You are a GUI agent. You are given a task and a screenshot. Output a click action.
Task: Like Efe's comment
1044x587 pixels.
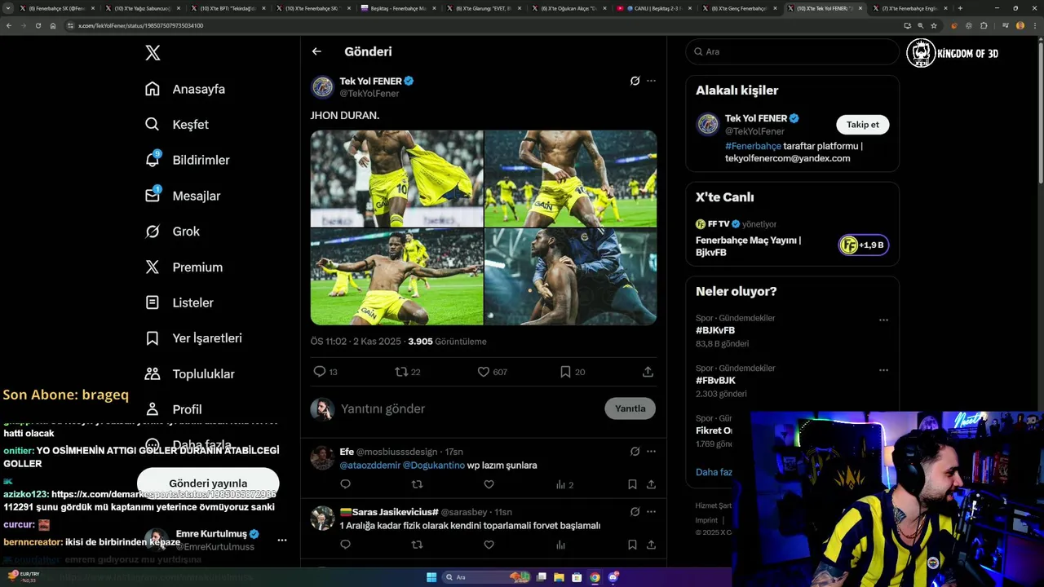(489, 484)
